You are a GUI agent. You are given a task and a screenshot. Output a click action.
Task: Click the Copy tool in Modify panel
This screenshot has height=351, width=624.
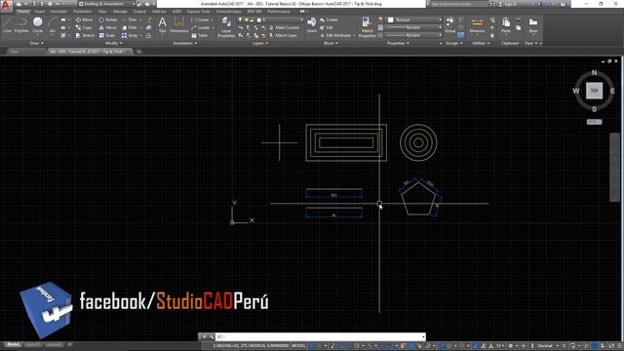pyautogui.click(x=84, y=27)
